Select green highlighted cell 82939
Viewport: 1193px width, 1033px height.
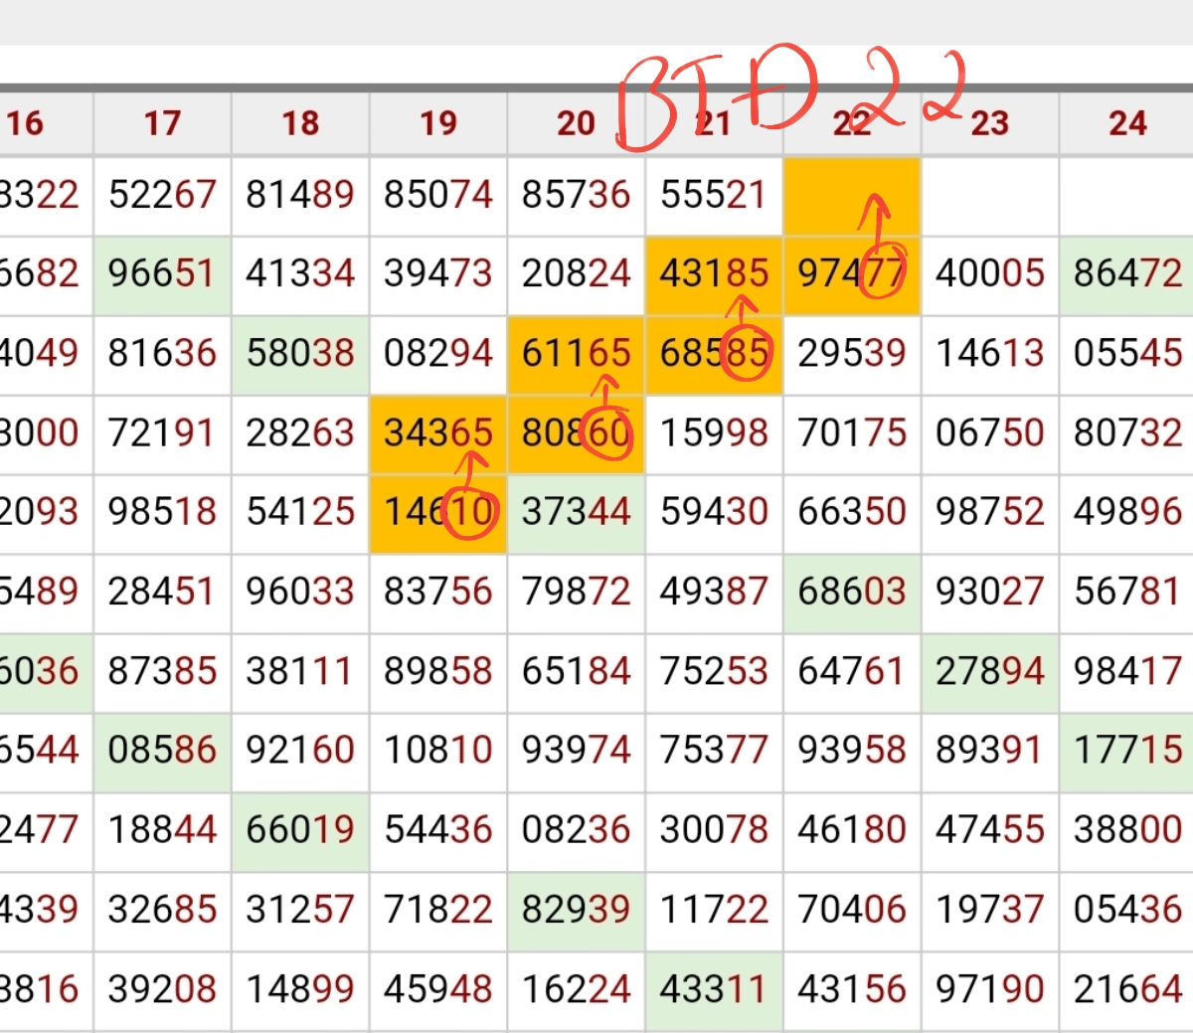click(x=576, y=910)
